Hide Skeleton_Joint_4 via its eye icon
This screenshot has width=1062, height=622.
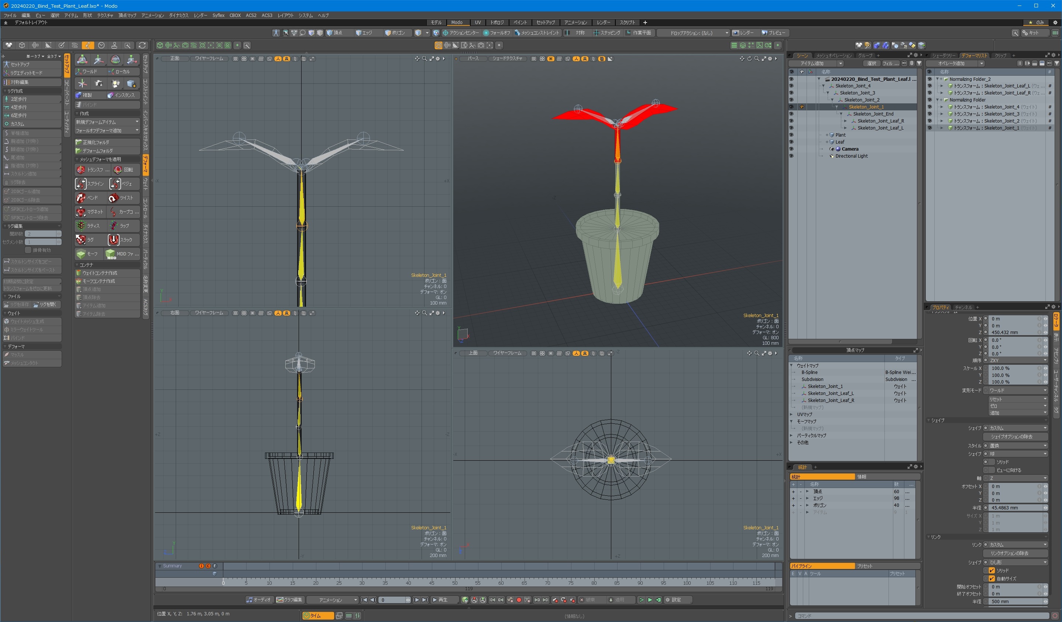coord(791,86)
